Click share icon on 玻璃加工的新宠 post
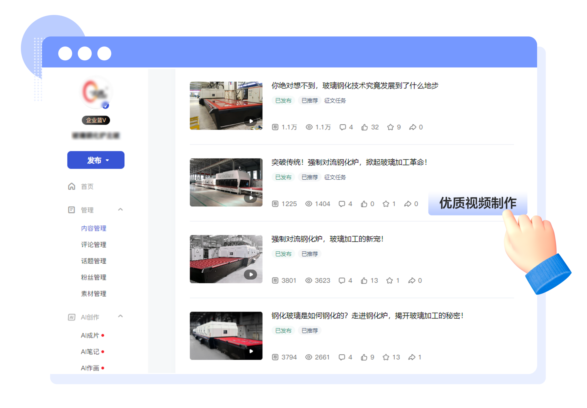The height and width of the screenshot is (408, 587). (412, 280)
